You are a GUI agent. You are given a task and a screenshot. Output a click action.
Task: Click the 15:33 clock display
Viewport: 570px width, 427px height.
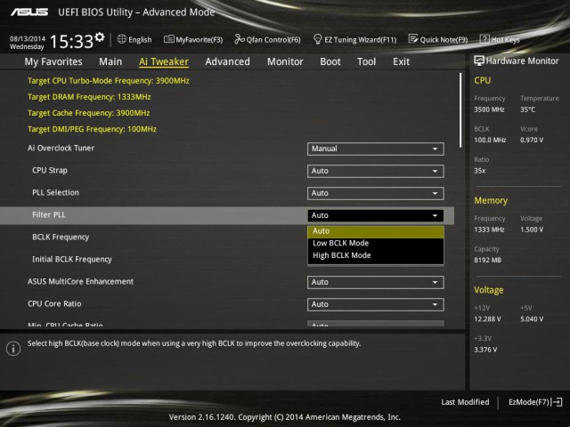[71, 42]
